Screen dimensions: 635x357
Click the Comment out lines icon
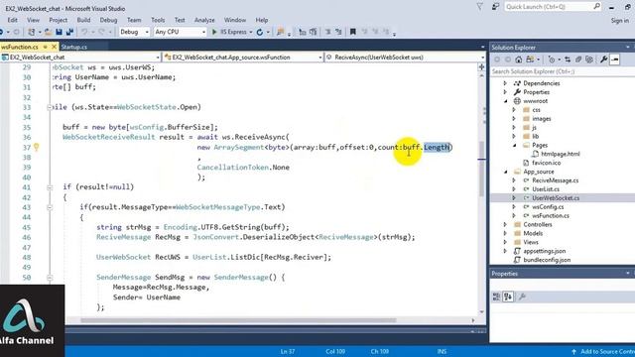[x=327, y=32]
